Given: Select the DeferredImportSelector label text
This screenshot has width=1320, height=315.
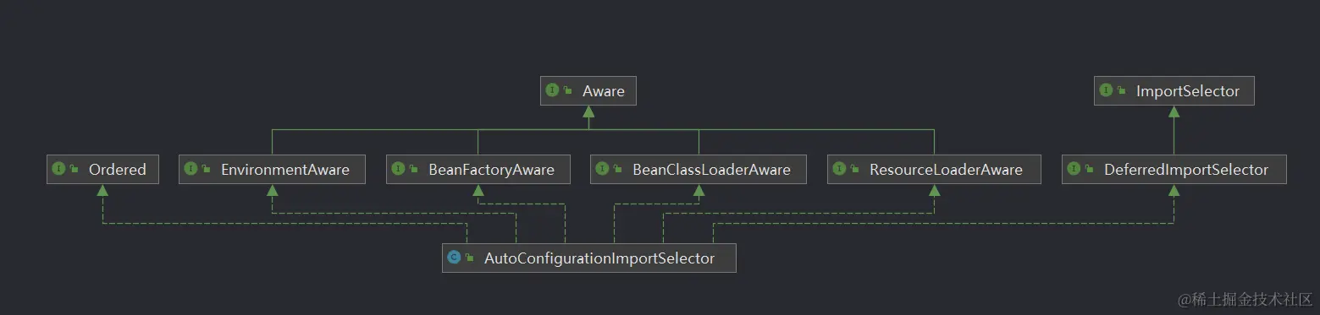Looking at the screenshot, I should [1186, 170].
